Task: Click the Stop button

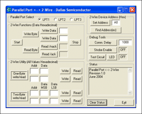Action: click(x=75, y=42)
